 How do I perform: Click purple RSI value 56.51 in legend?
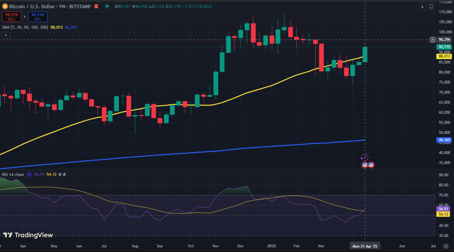[39, 174]
